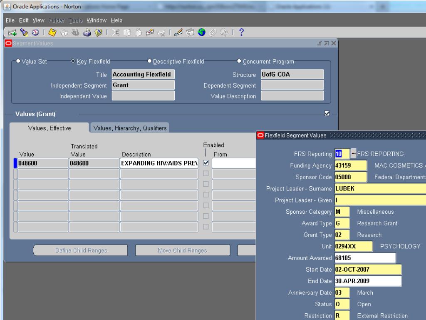Click the Window Help question mark icon
426x320 pixels.
241,32
